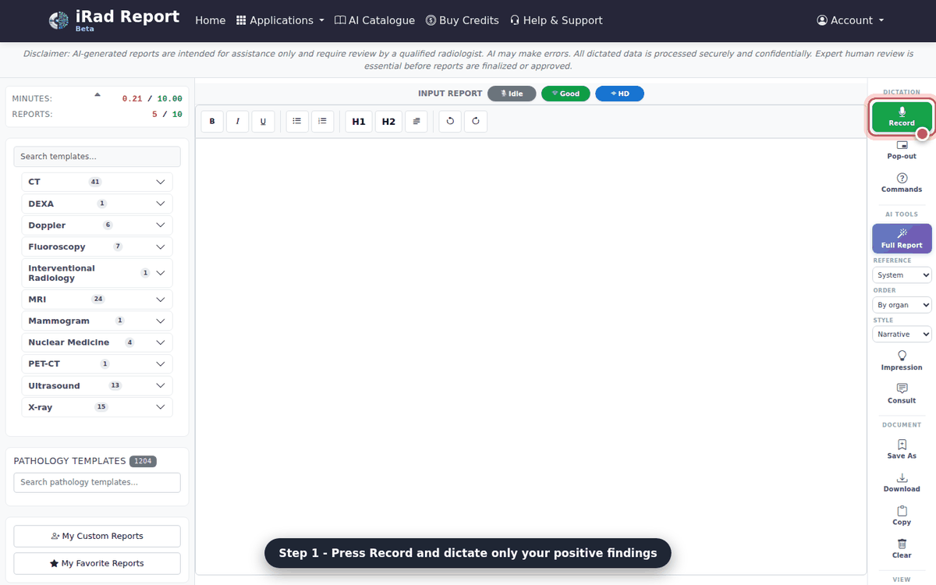Image resolution: width=936 pixels, height=585 pixels.
Task: Download the current report
Action: (x=902, y=483)
